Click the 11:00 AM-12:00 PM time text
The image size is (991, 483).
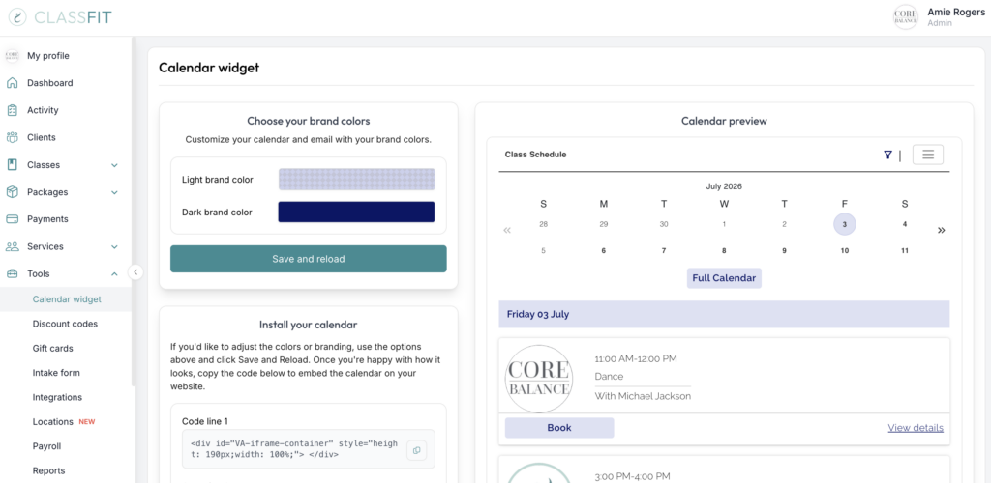(x=636, y=358)
